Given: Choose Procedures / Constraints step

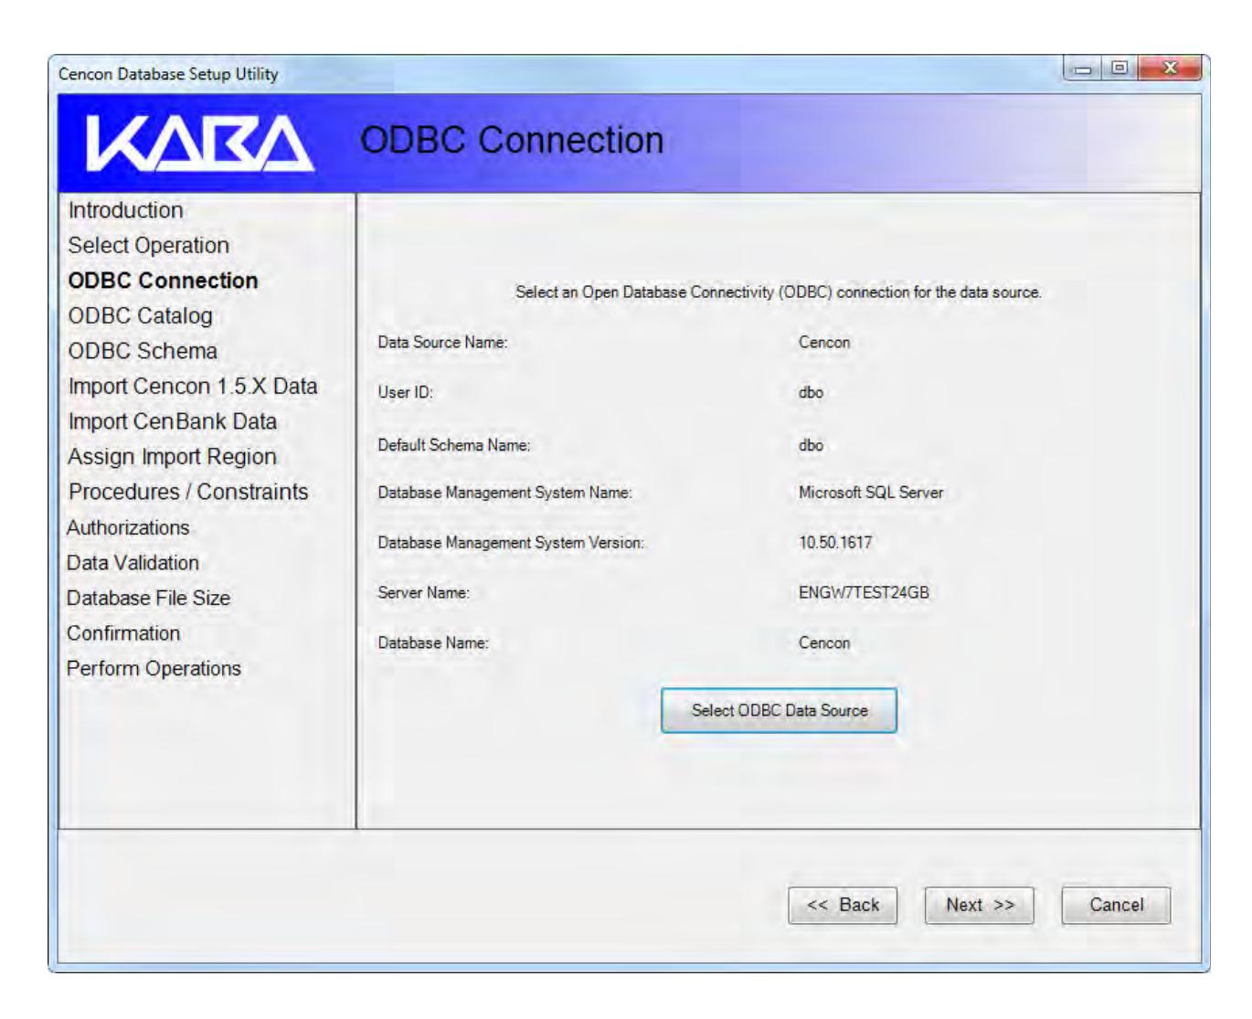Looking at the screenshot, I should pyautogui.click(x=188, y=492).
